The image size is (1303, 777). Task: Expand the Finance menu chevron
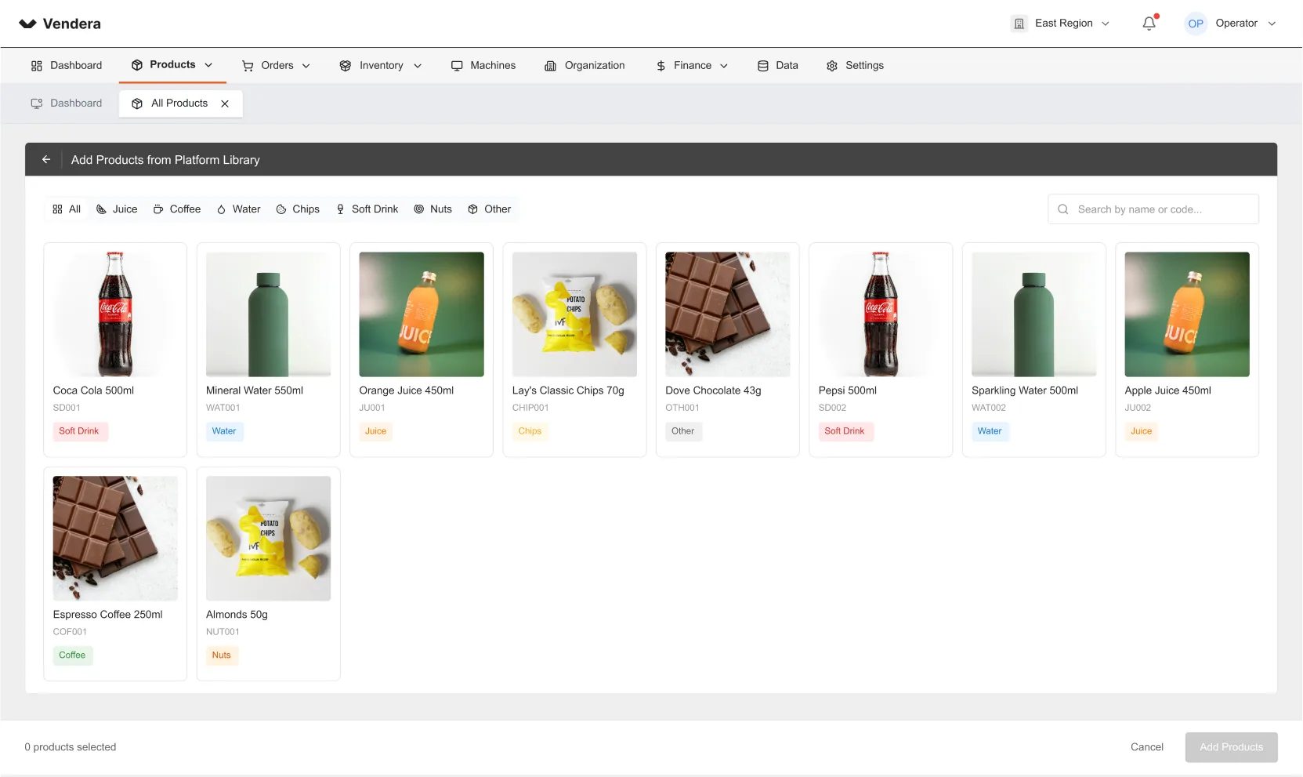[x=724, y=66]
